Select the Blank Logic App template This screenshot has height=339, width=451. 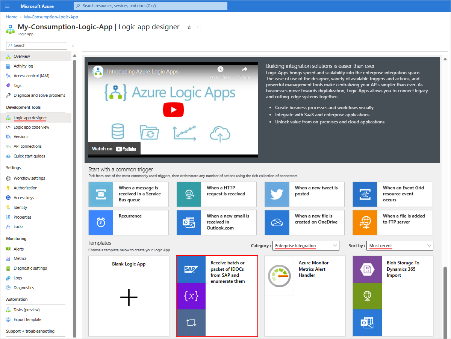coord(129,296)
